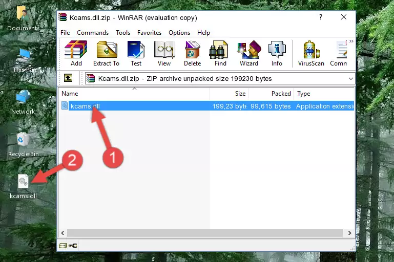Select the Documents desktop icon
The image size is (394, 262).
click(x=24, y=18)
